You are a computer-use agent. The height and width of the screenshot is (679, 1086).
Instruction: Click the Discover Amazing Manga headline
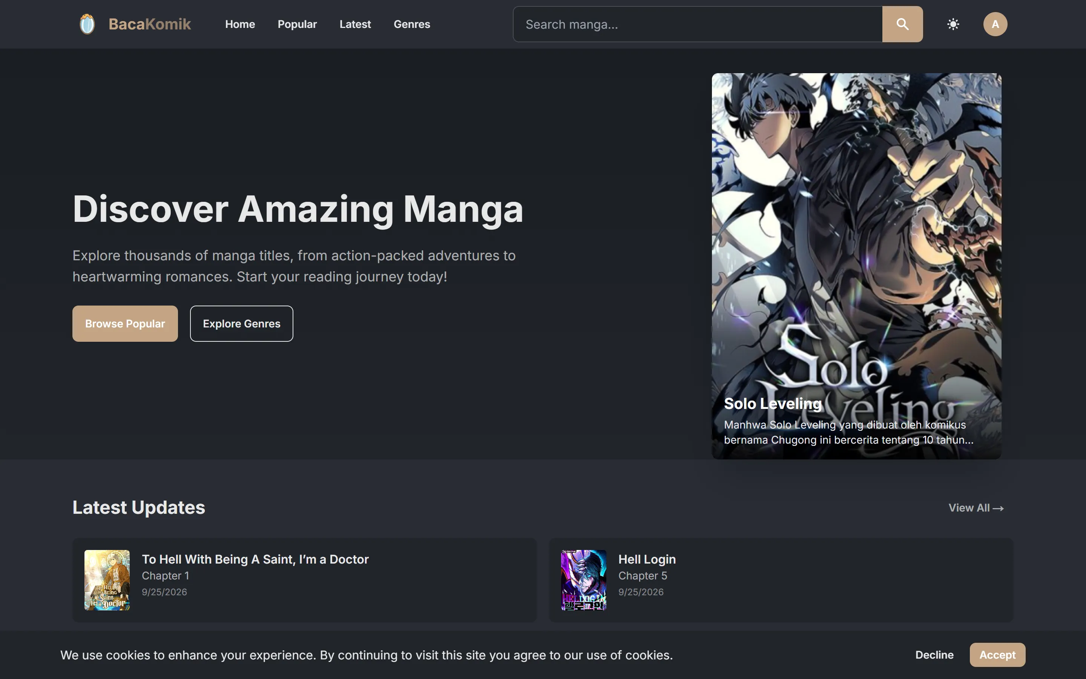pos(298,209)
